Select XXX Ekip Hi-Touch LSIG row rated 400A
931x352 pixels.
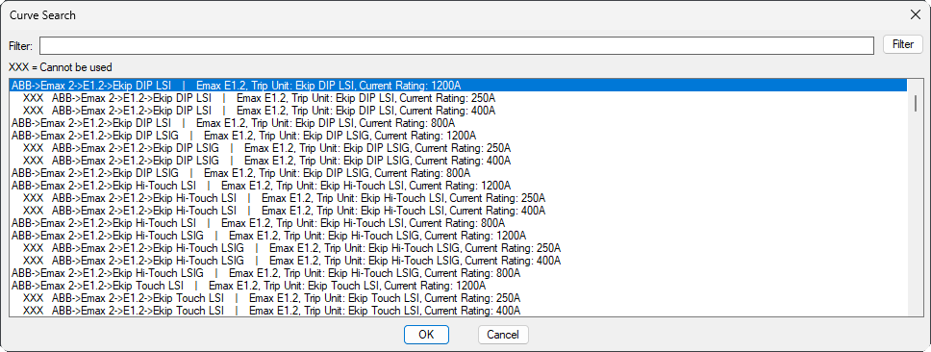[x=459, y=260]
